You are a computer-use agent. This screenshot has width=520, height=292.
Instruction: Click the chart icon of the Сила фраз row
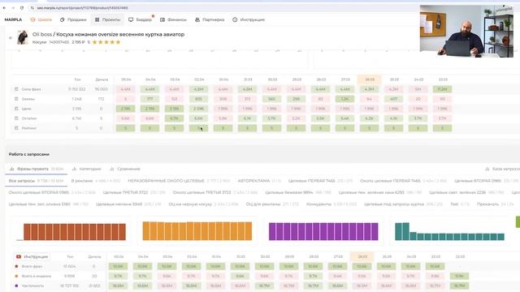pos(16,89)
